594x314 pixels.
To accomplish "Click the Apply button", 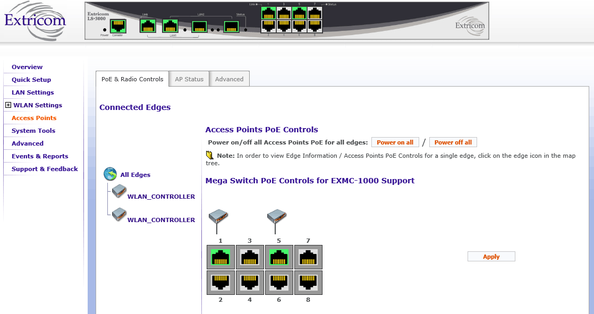I will tap(491, 257).
